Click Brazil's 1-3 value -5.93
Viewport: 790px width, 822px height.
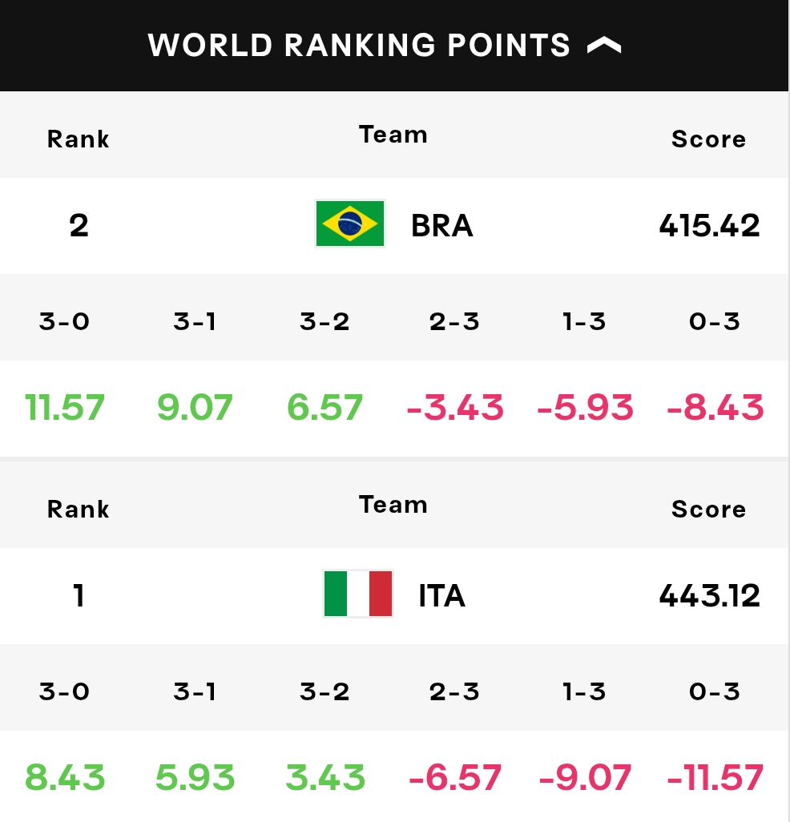585,407
